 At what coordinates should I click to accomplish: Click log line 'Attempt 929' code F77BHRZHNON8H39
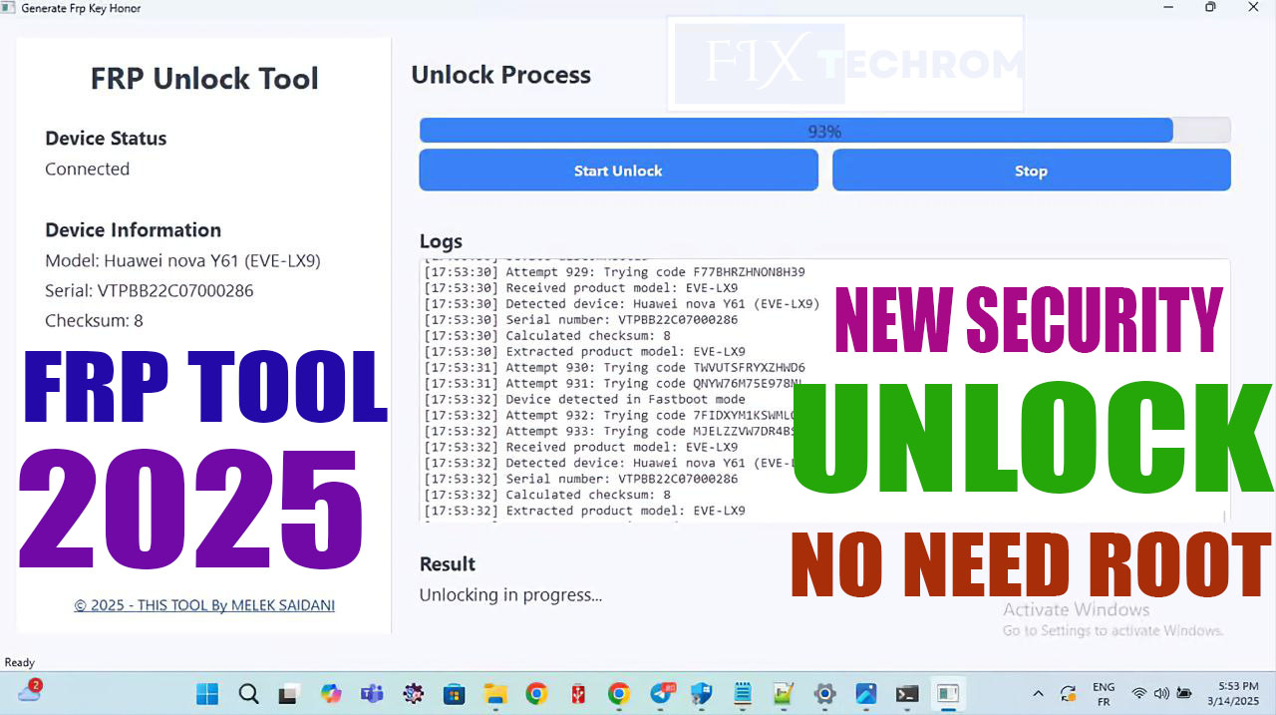(614, 271)
